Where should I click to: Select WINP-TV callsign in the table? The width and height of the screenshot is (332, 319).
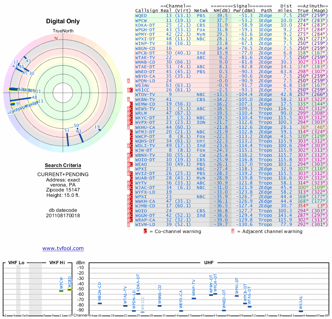click(145, 44)
